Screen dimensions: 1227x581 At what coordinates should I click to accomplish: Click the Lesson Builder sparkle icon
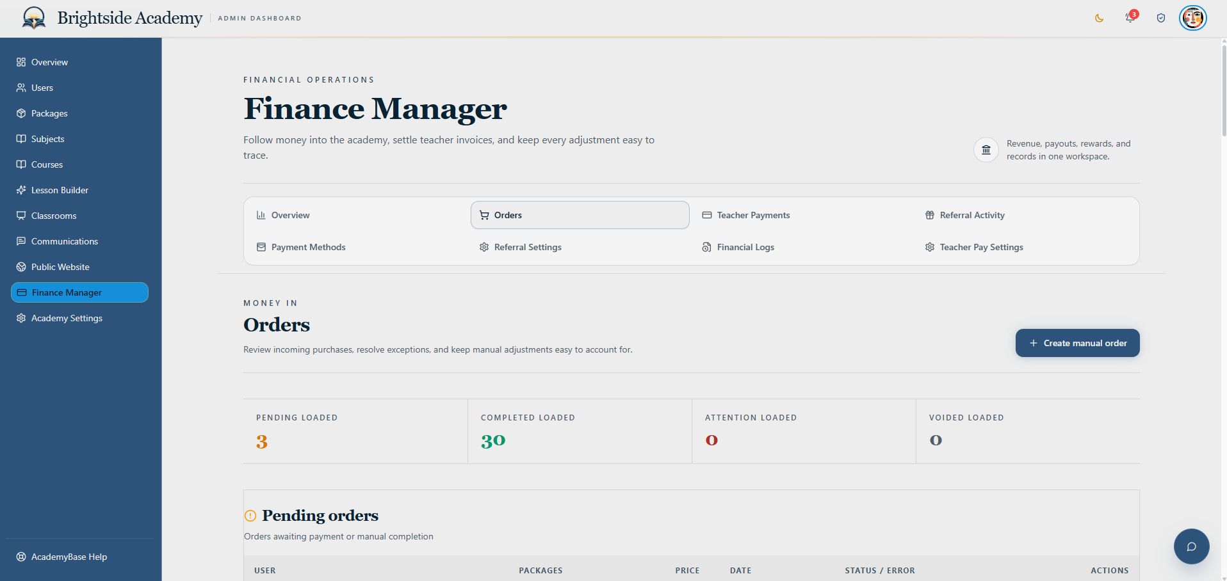click(21, 190)
